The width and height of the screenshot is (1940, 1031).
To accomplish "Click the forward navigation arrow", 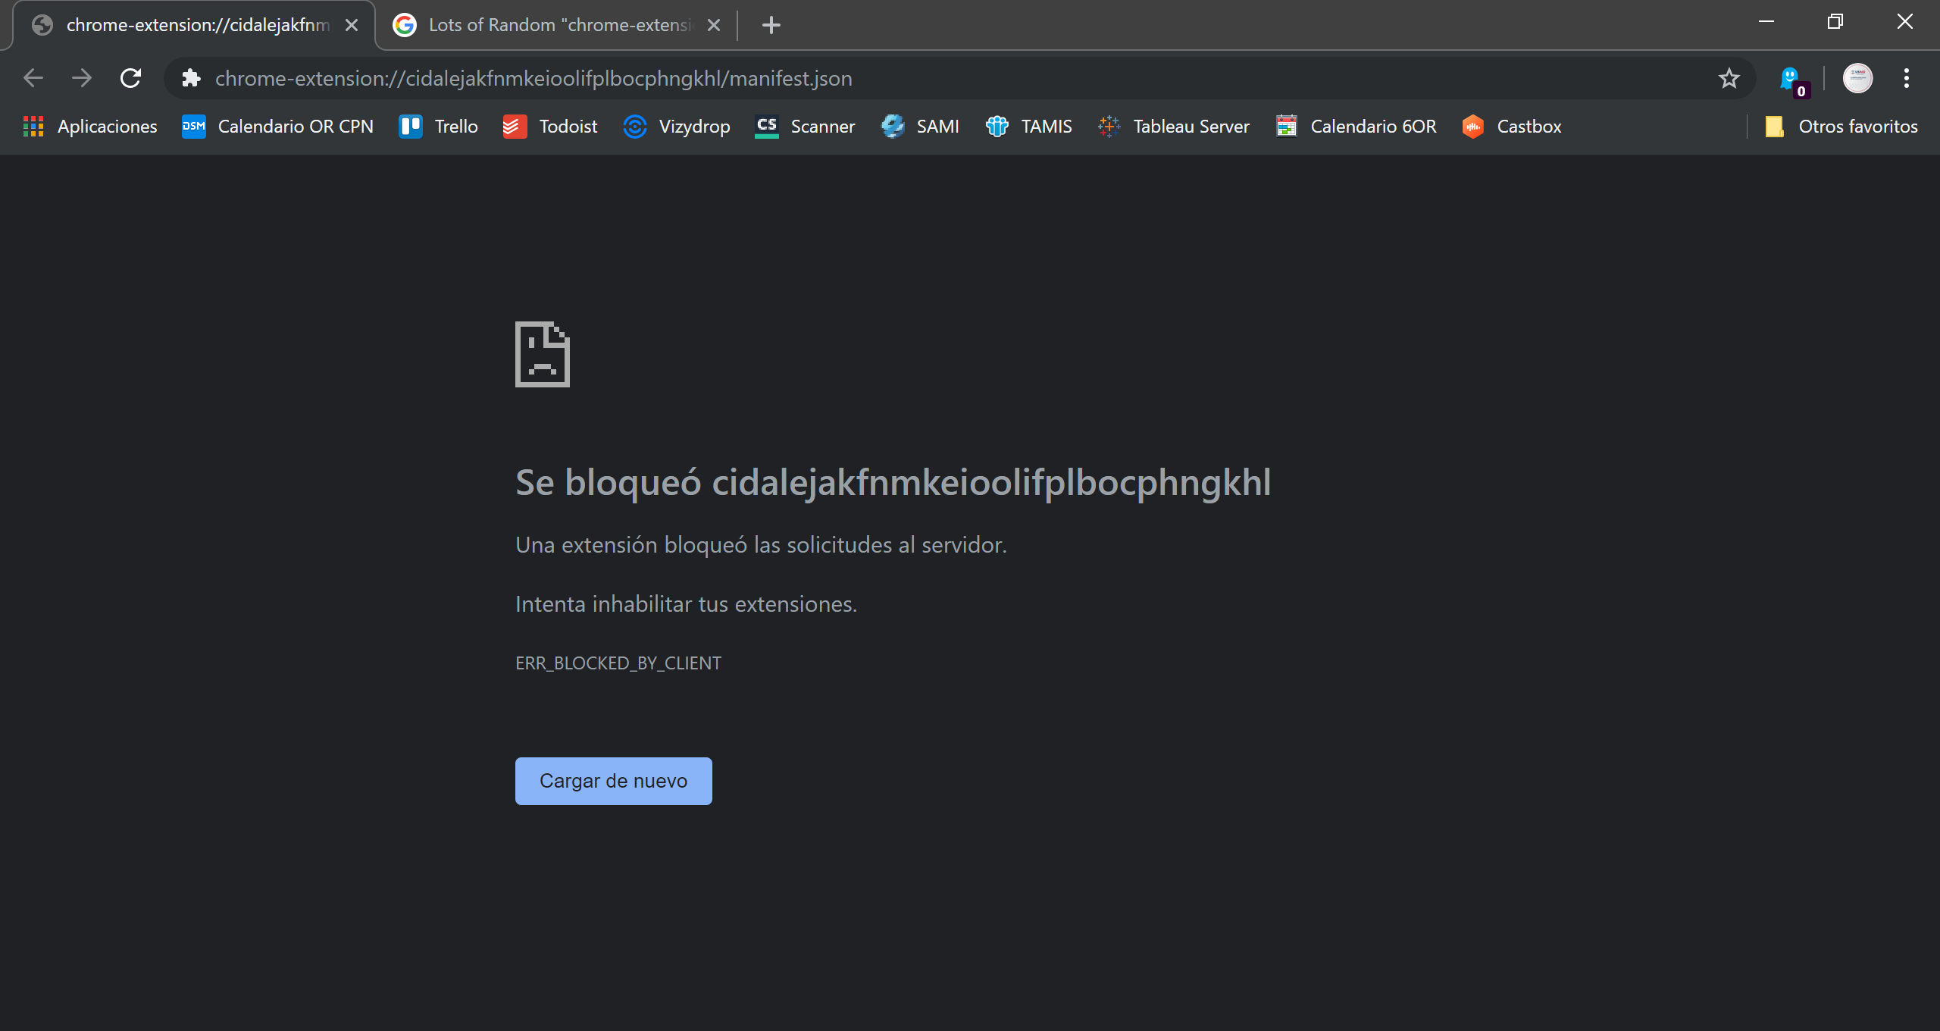I will point(82,78).
